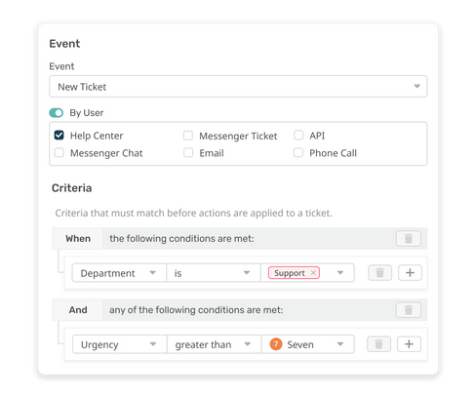Click the orange 7 urgency badge

click(x=276, y=344)
